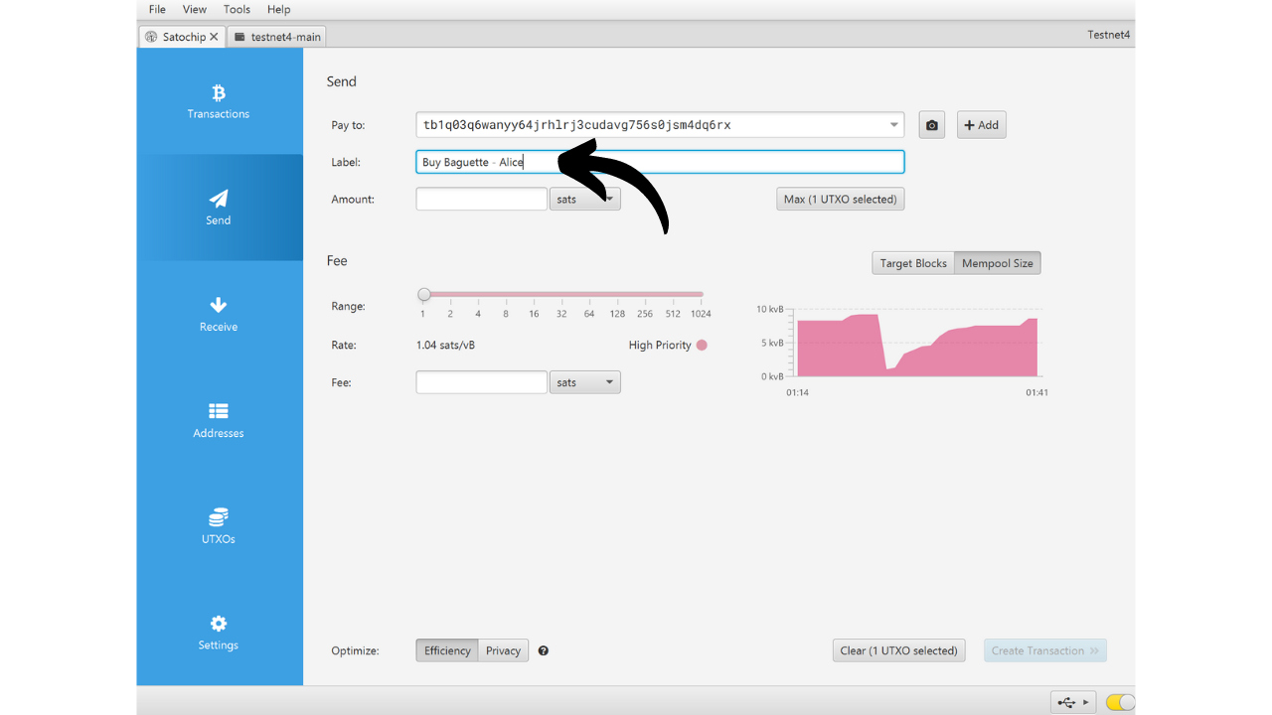The height and width of the screenshot is (715, 1272).
Task: Switch to the testnet4-main tab
Action: click(x=277, y=37)
